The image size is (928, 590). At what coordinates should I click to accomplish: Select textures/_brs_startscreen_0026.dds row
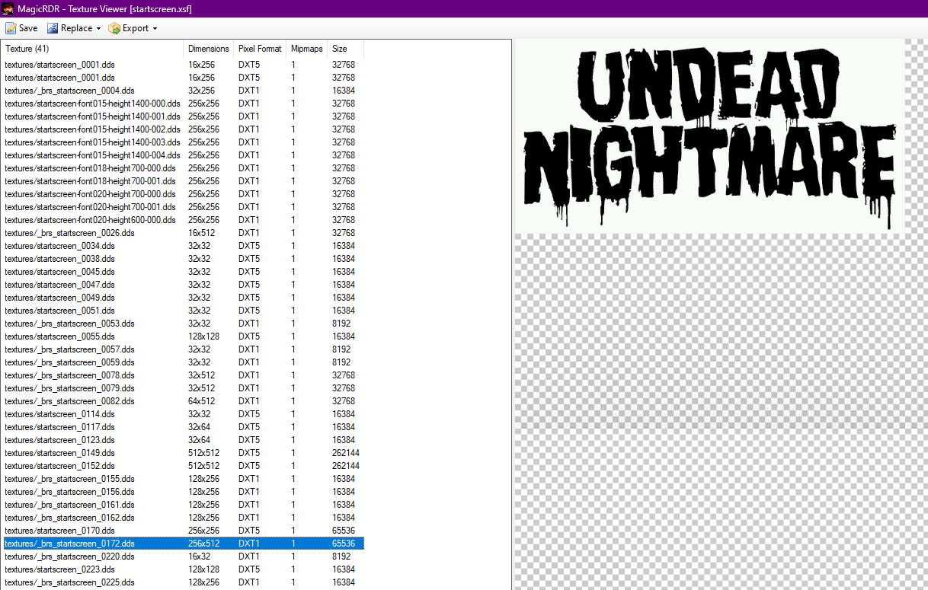pyautogui.click(x=183, y=232)
